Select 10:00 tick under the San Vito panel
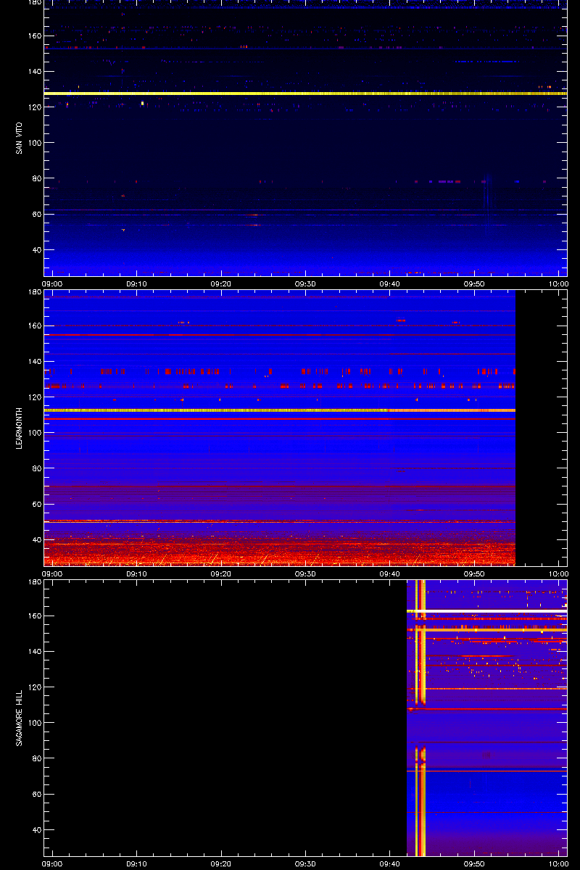The height and width of the screenshot is (870, 580). [558, 283]
